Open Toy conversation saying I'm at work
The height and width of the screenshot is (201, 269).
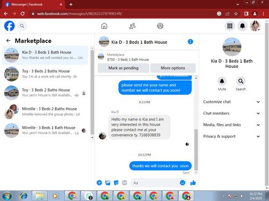pos(45,74)
